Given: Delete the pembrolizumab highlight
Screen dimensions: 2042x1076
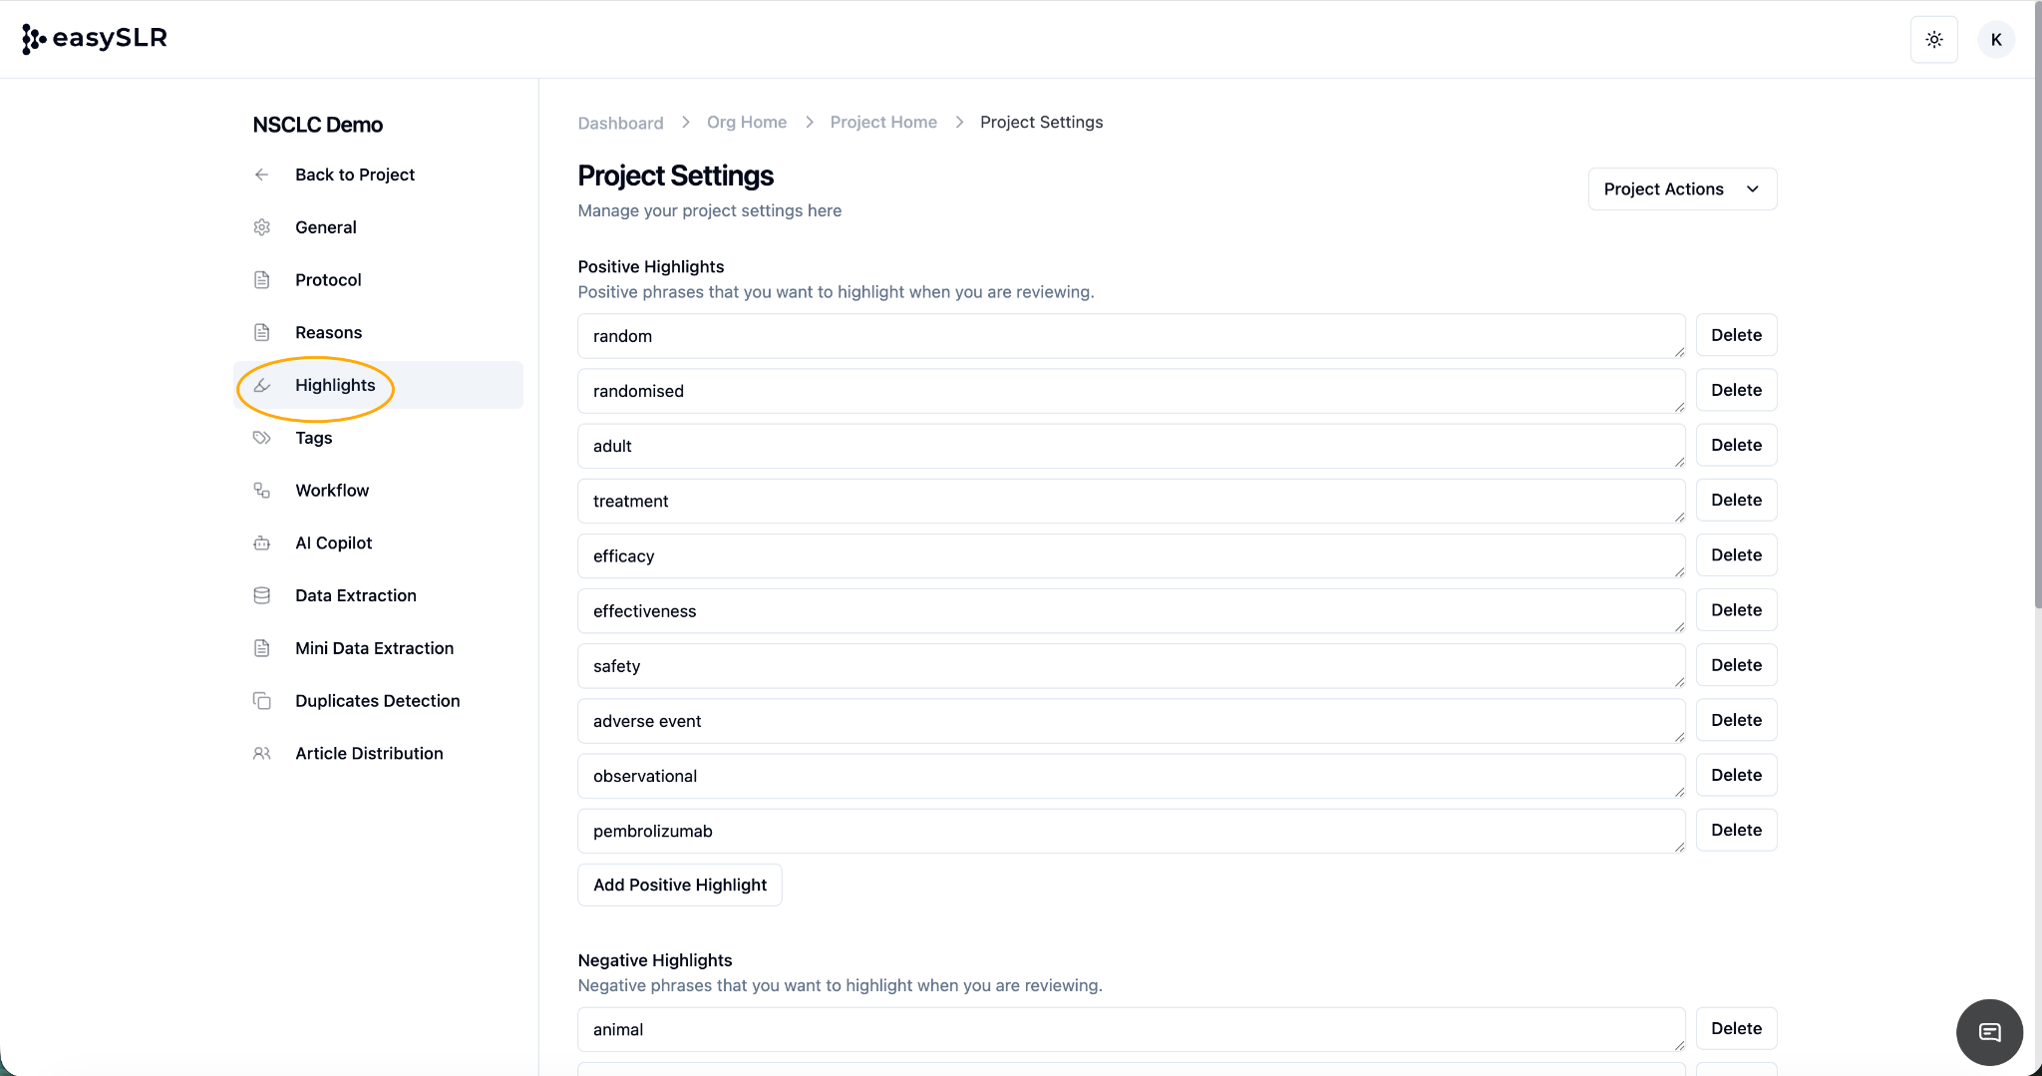Looking at the screenshot, I should click(1736, 830).
